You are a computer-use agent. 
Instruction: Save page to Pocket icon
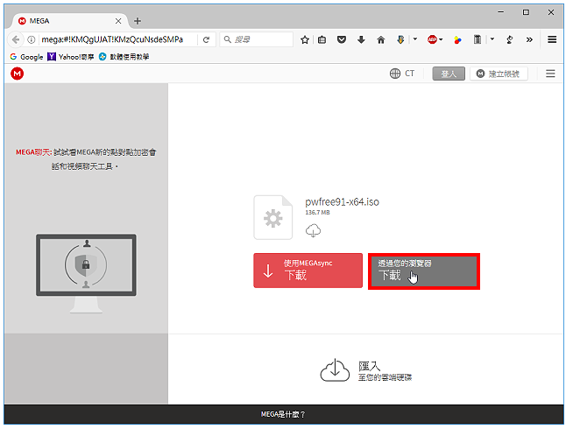[342, 39]
